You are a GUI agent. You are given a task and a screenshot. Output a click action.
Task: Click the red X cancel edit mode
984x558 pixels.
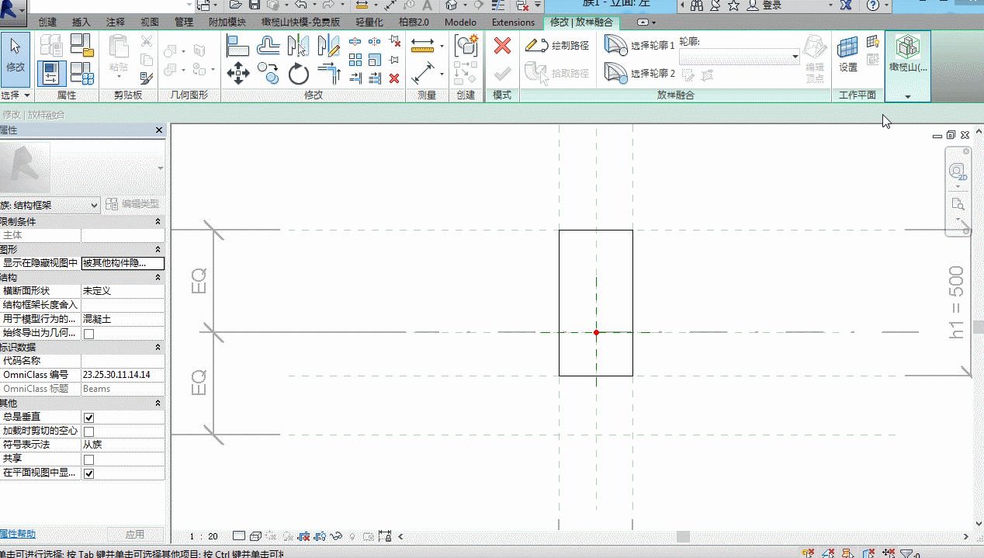(x=502, y=46)
